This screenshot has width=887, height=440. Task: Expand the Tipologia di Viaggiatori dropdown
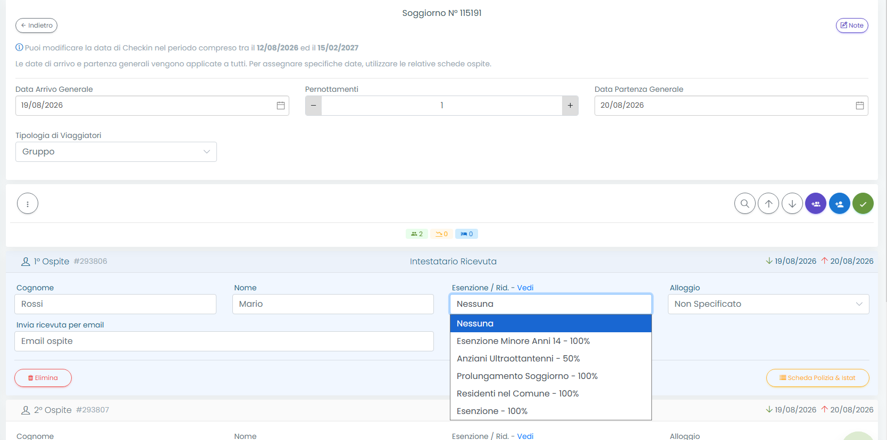116,152
